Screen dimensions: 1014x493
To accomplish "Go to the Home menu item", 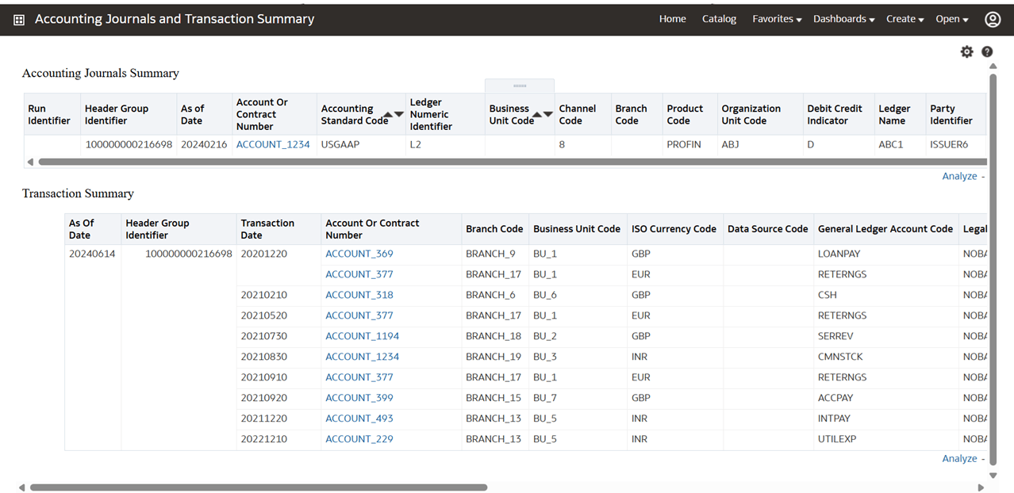I will click(672, 18).
